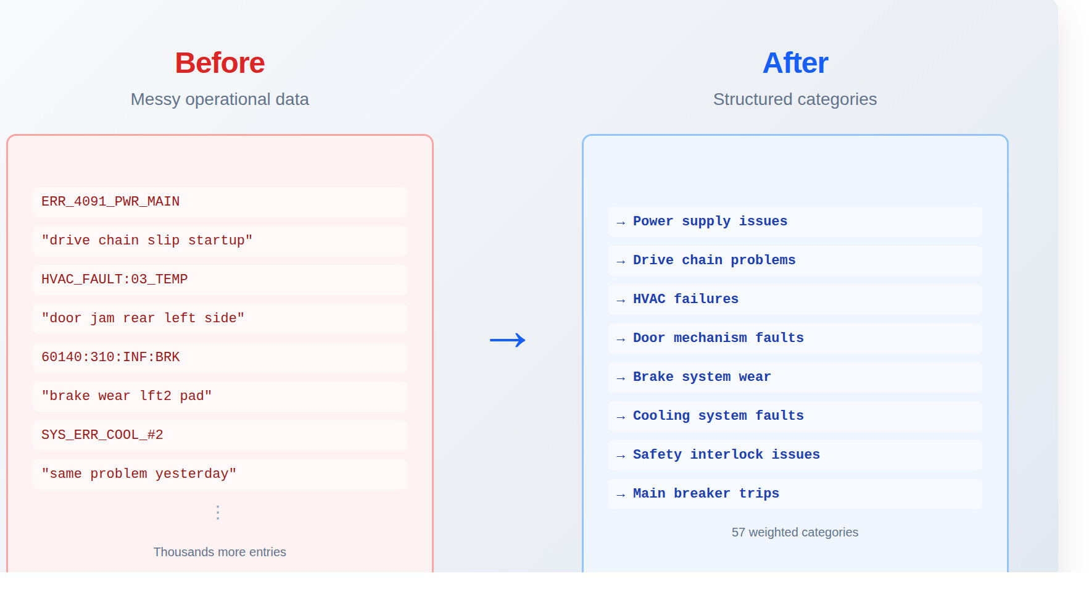
Task: Select the SYS_ERR_COOL_#2 entry
Action: click(x=102, y=435)
